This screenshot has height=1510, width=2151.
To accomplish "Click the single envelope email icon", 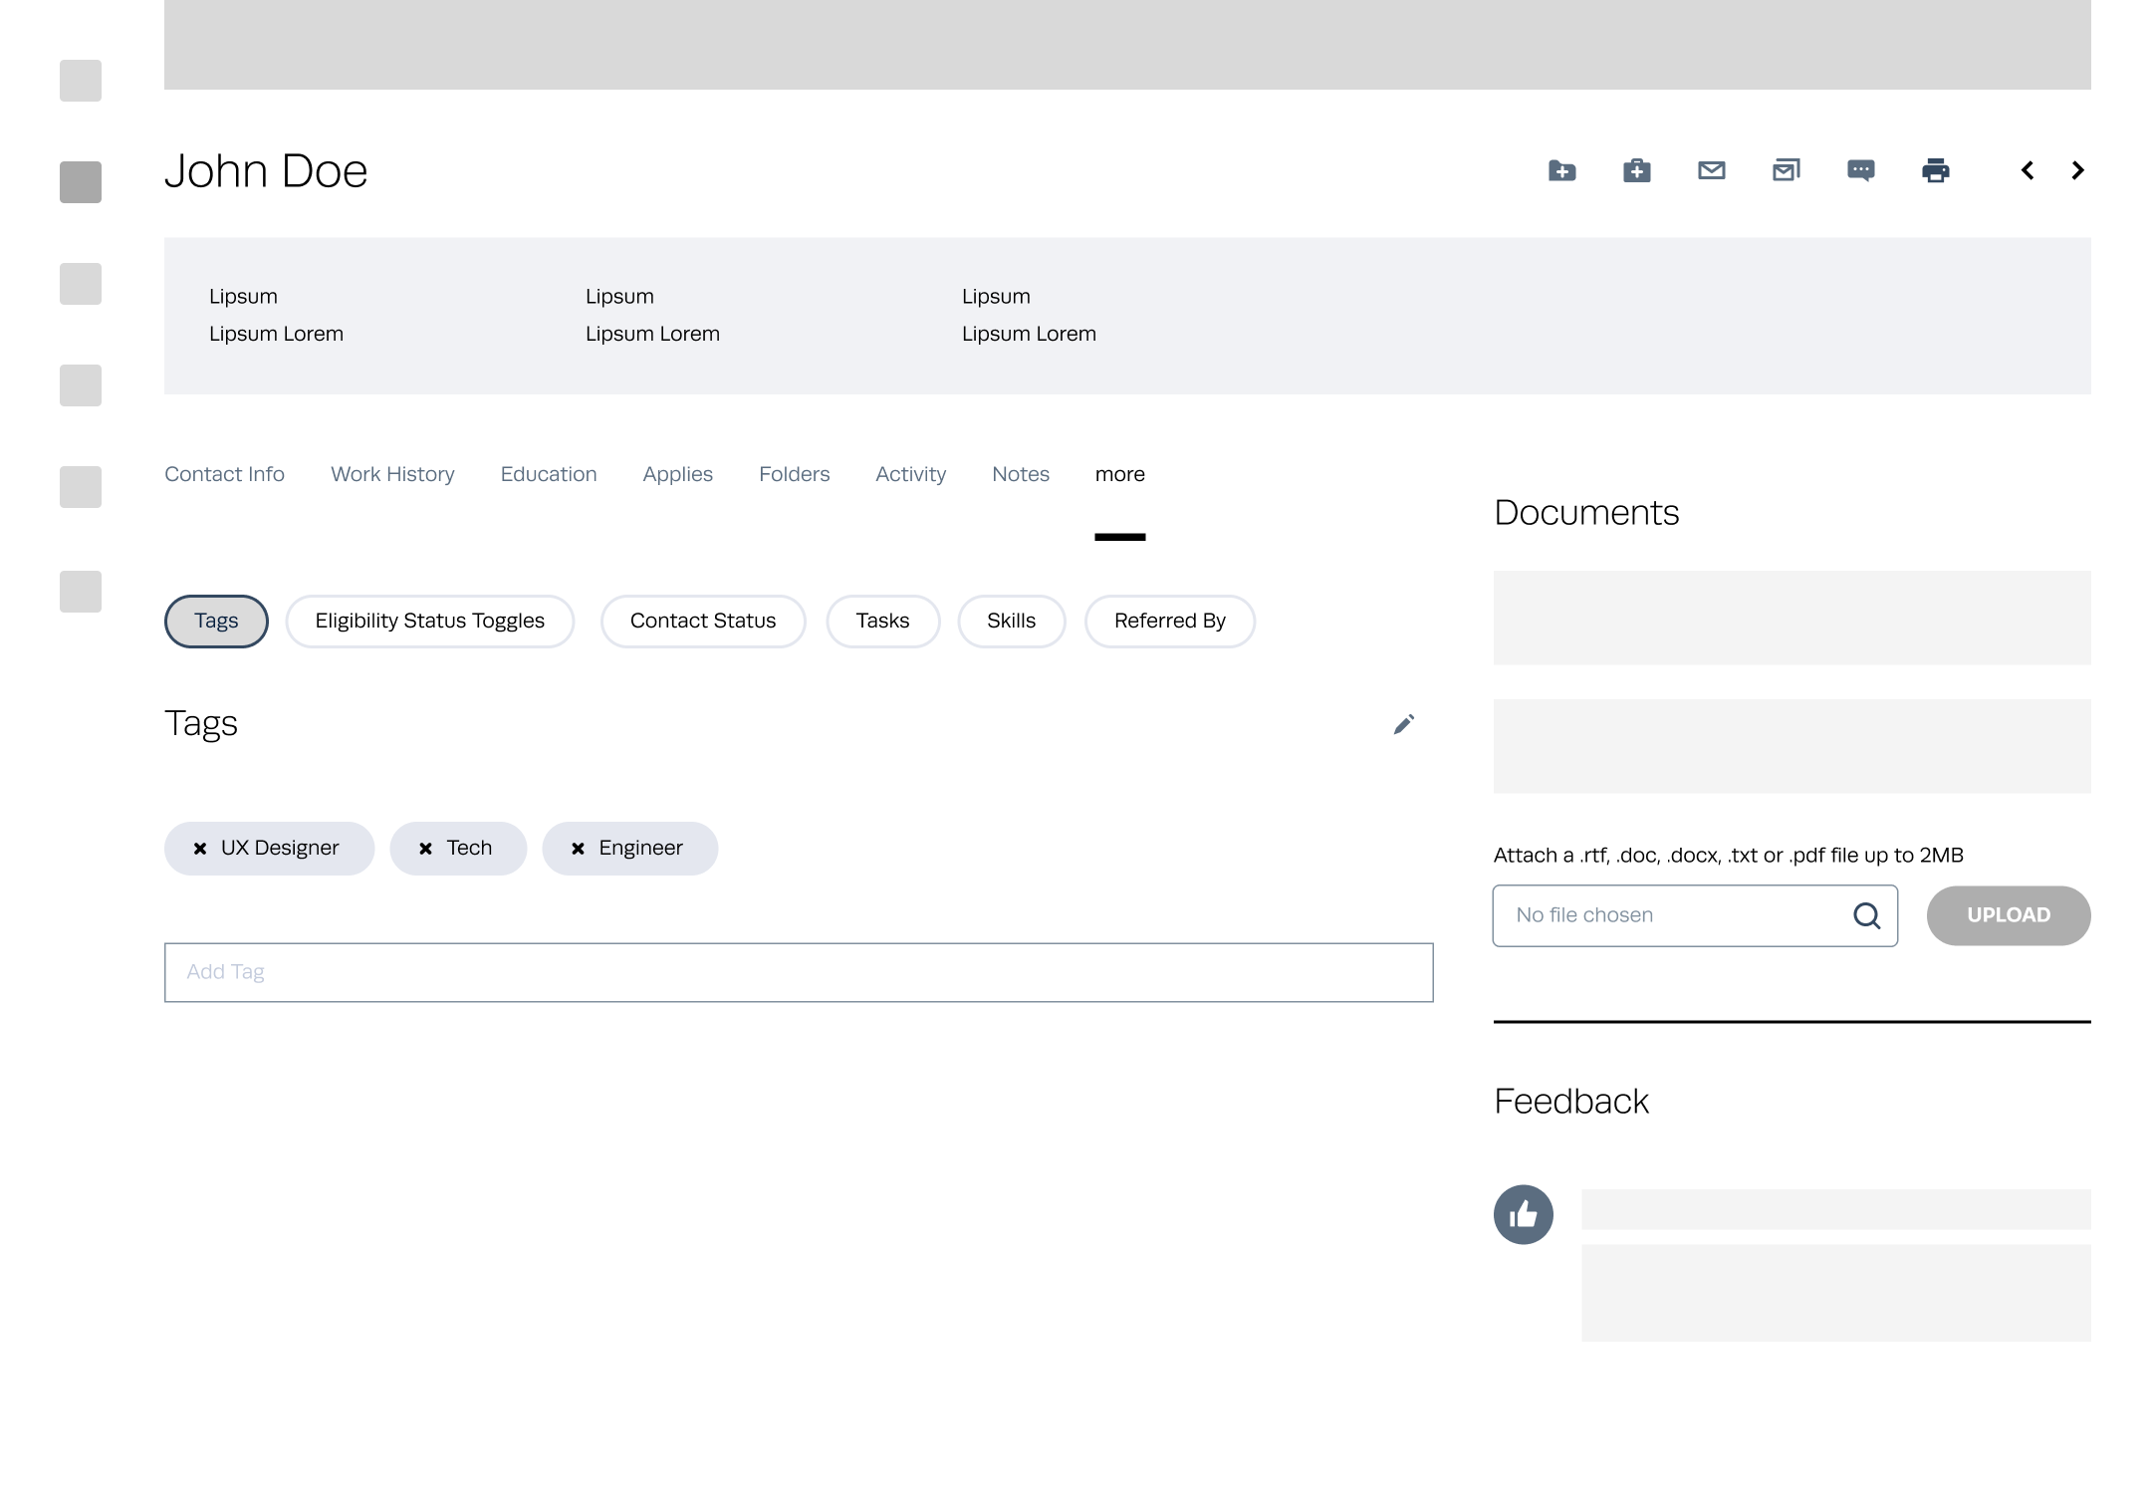I will pyautogui.click(x=1711, y=171).
